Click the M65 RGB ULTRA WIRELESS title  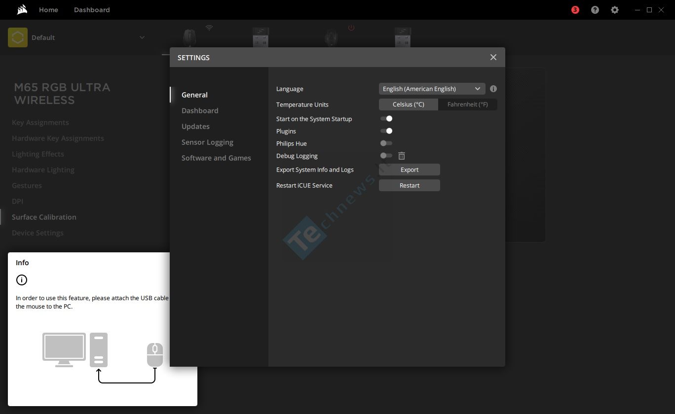[62, 94]
